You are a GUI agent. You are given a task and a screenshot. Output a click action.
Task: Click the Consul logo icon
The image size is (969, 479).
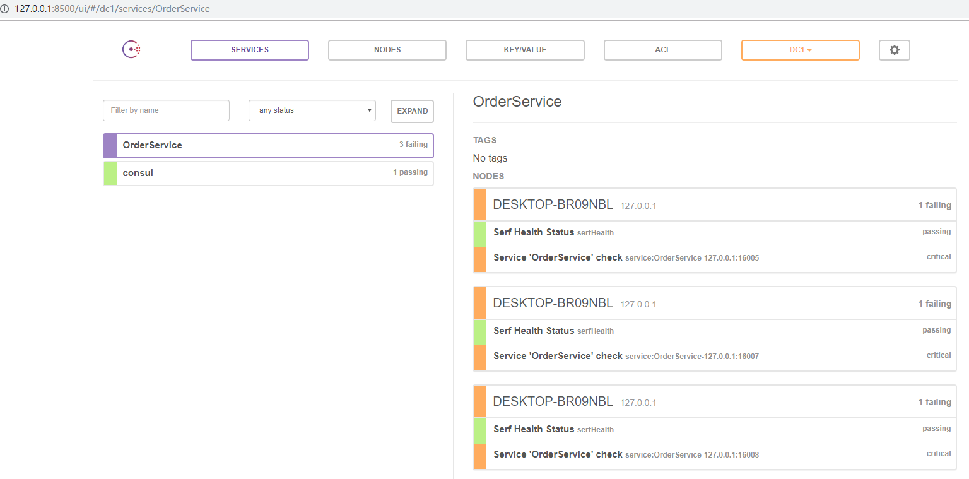131,50
